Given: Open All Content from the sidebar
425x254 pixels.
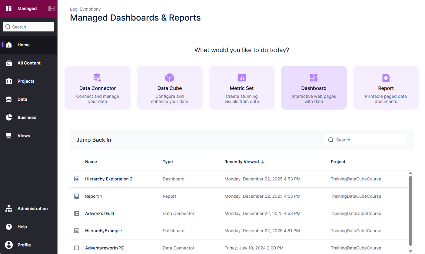Looking at the screenshot, I should (8, 63).
